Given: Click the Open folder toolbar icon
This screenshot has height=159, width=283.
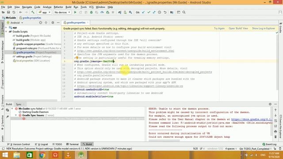Looking at the screenshot, I should coord(3,12).
